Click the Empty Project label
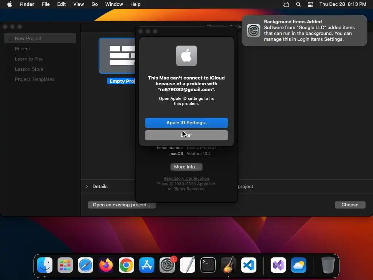This screenshot has width=373, height=280. (x=122, y=81)
